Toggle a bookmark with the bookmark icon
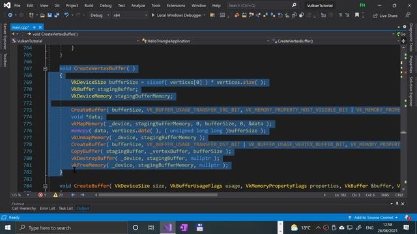The height and width of the screenshot is (234, 417). coord(357,16)
